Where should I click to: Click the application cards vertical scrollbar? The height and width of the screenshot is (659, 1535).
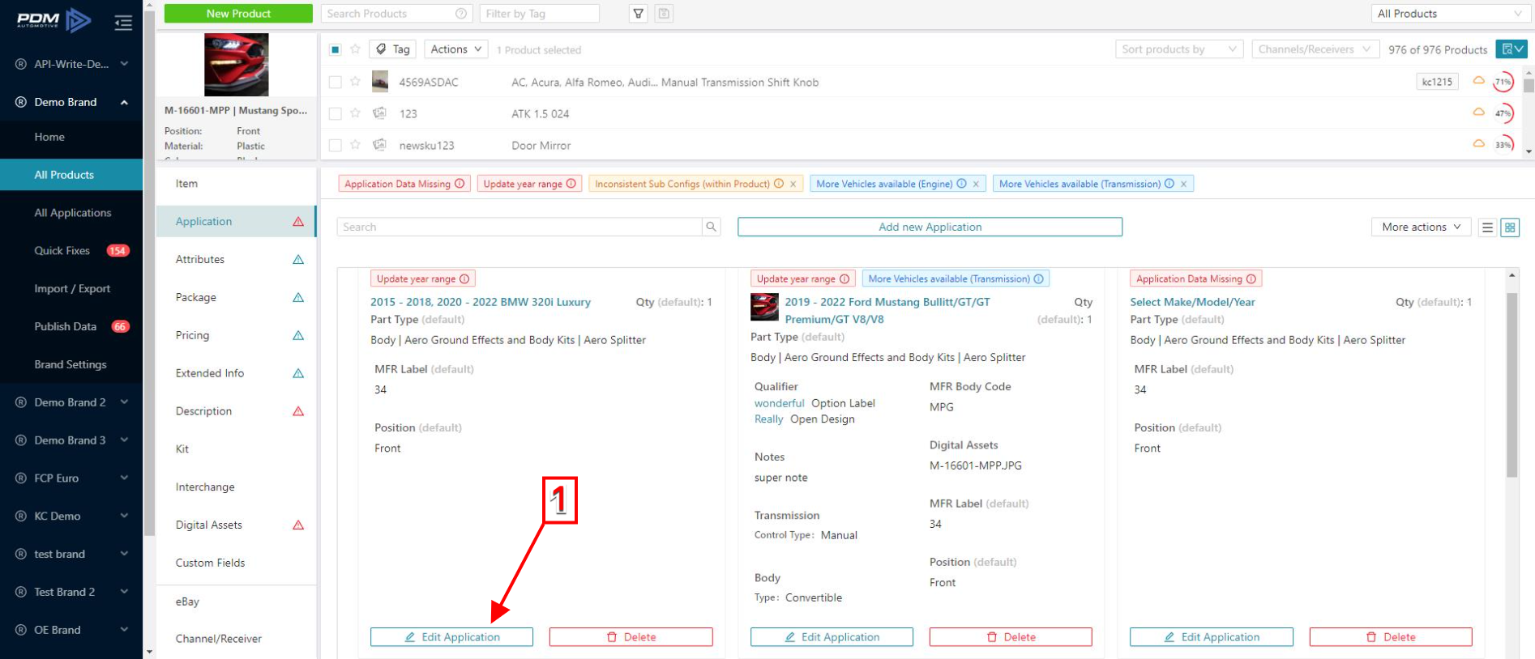[x=1511, y=385]
